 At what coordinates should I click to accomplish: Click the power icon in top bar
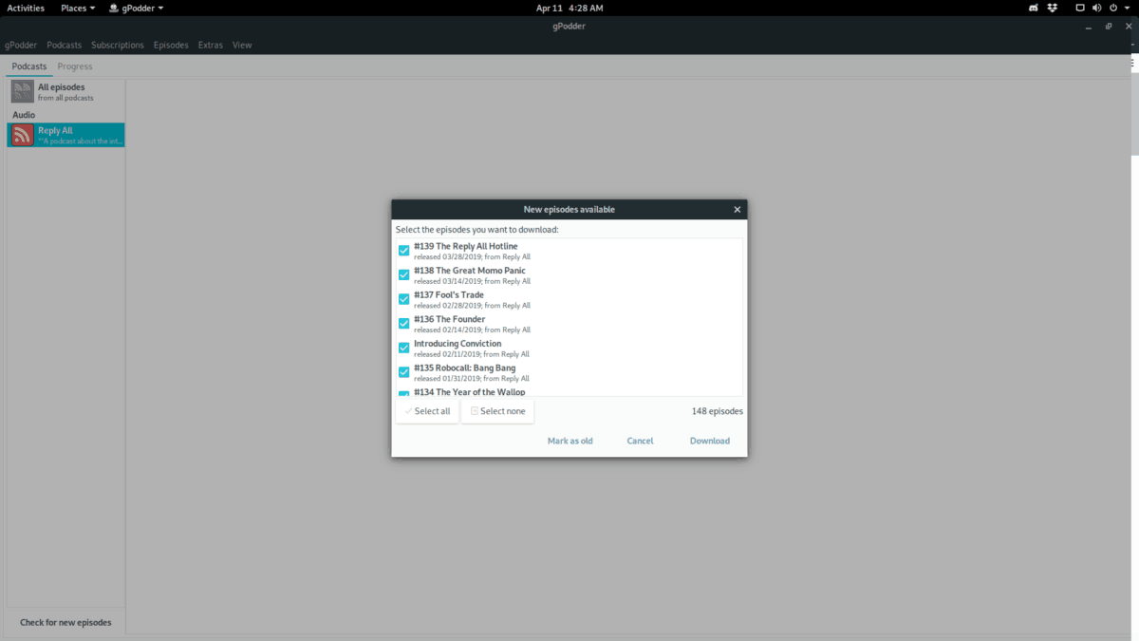tap(1113, 8)
